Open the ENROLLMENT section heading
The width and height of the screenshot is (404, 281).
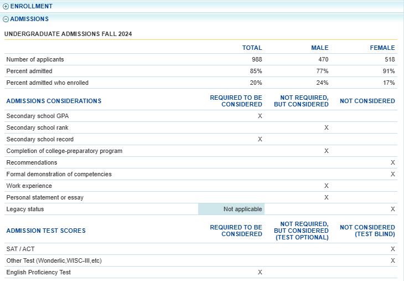31,6
